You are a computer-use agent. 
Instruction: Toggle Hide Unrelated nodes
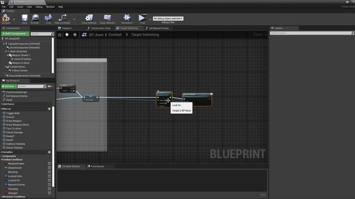pos(63,18)
